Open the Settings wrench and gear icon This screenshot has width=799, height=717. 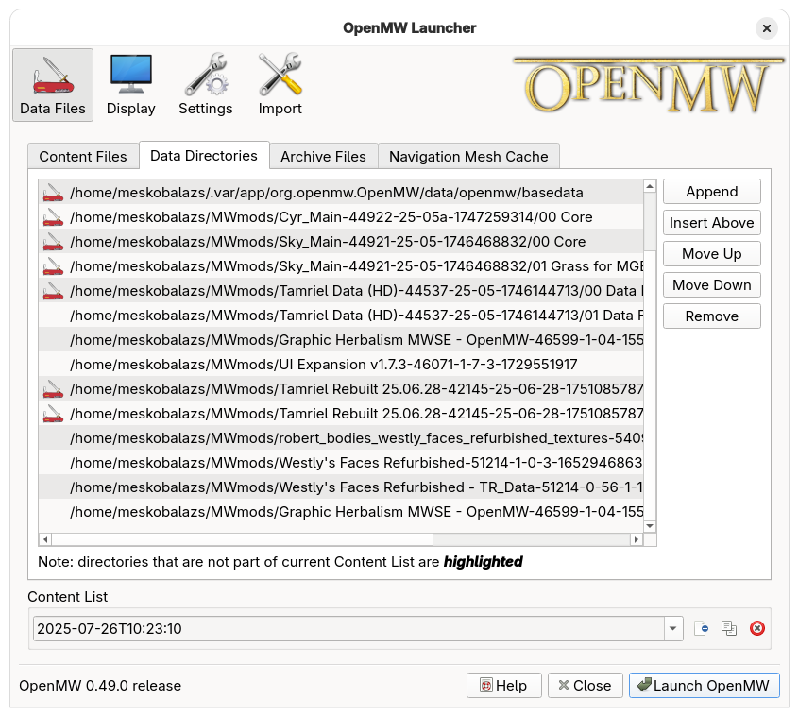click(x=205, y=85)
